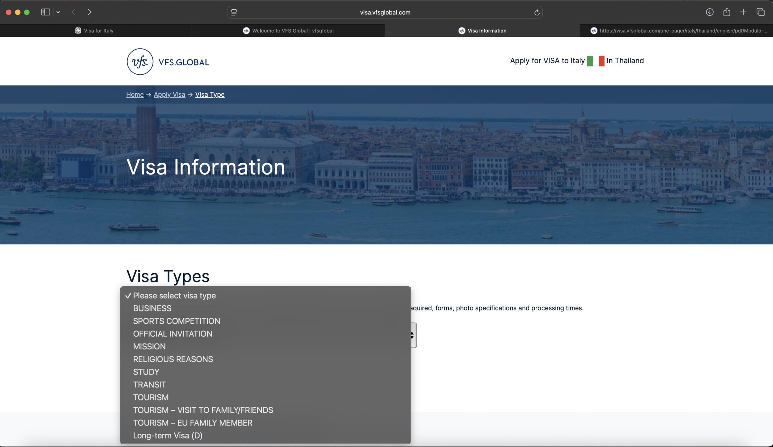Image resolution: width=773 pixels, height=447 pixels.
Task: Switch to Welcome to VFS Global tab
Action: pos(288,31)
